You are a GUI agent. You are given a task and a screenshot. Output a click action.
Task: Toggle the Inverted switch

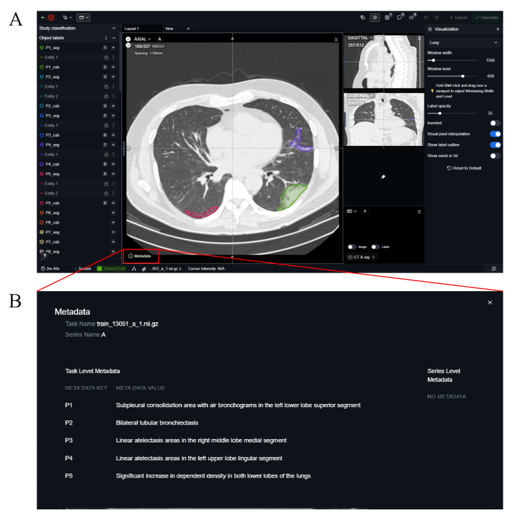495,123
